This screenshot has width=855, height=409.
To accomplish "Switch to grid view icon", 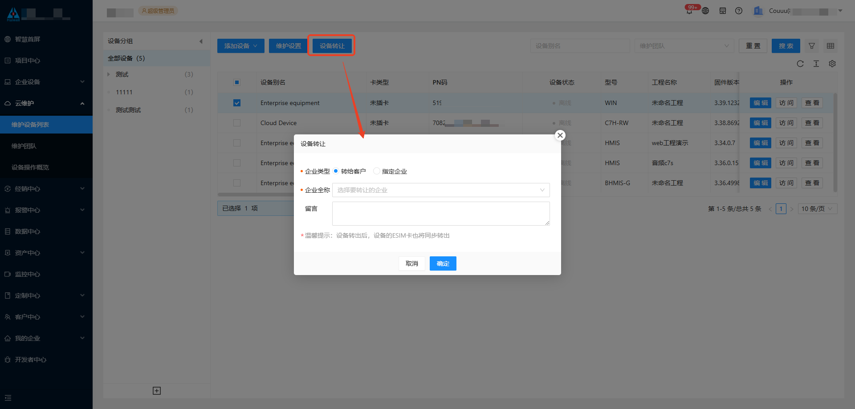I will pos(831,46).
